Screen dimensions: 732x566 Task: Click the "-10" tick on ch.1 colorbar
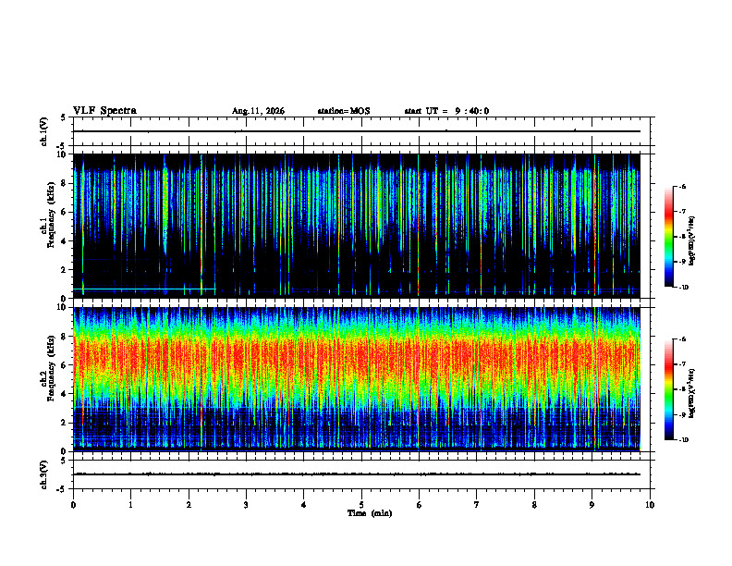pos(684,288)
